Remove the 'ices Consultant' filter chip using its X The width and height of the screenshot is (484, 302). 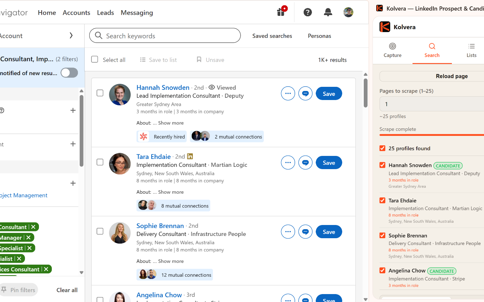tap(46, 269)
